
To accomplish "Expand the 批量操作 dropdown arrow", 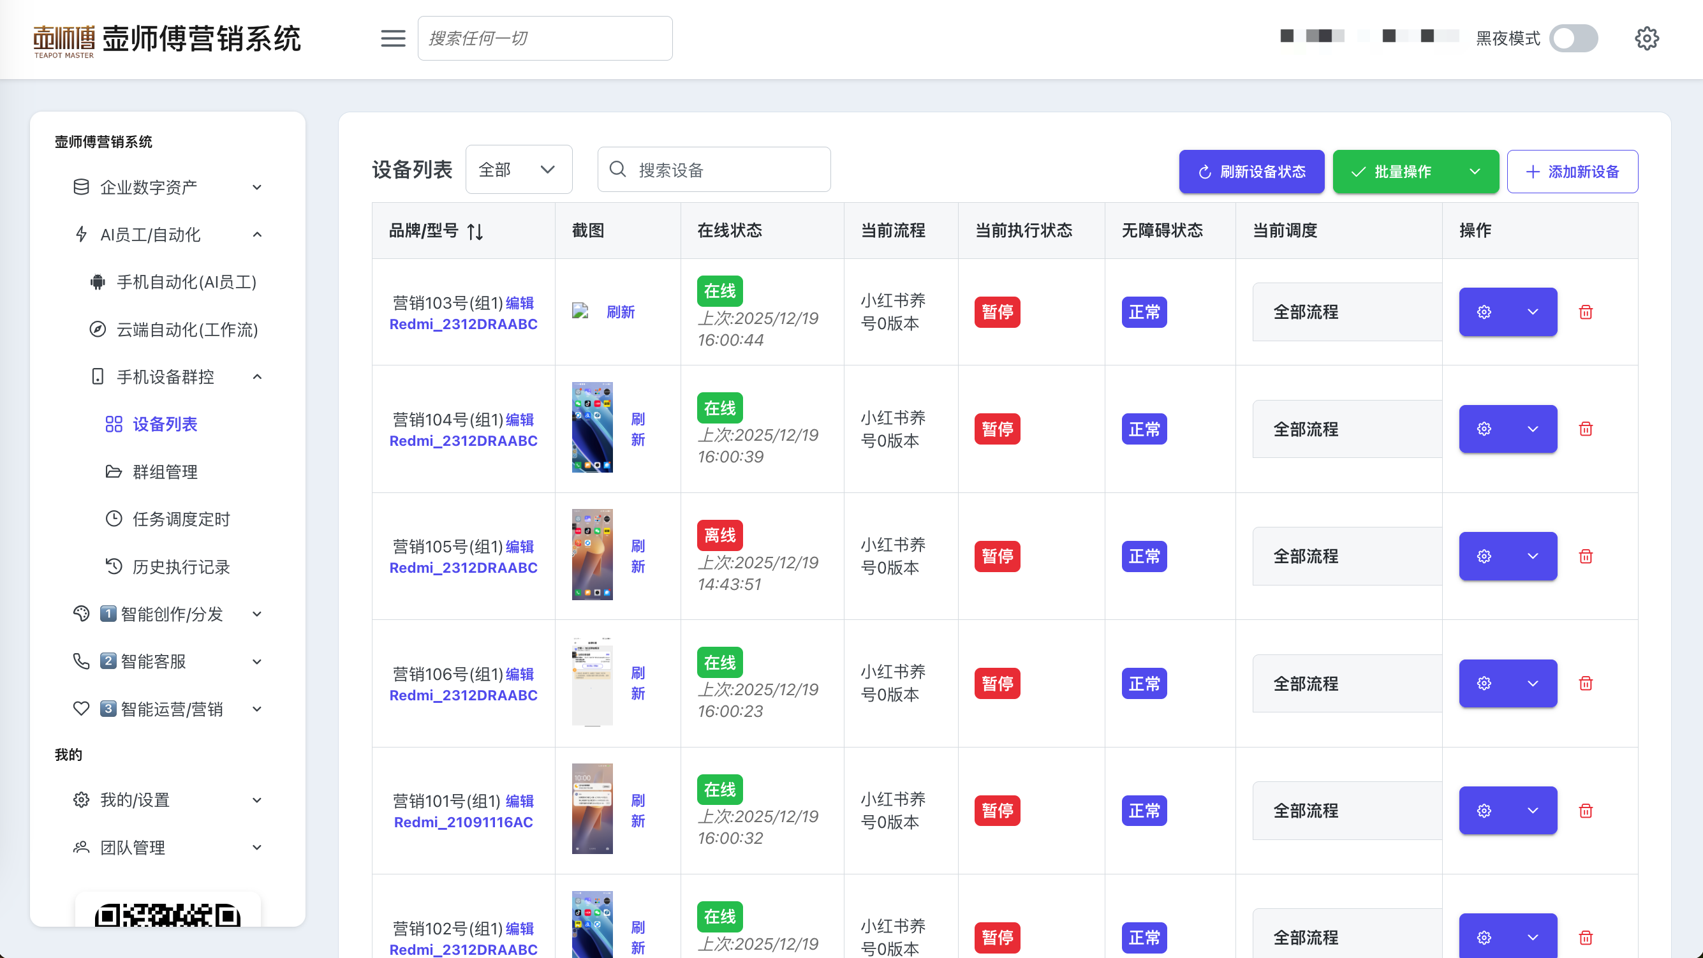I will 1474,172.
